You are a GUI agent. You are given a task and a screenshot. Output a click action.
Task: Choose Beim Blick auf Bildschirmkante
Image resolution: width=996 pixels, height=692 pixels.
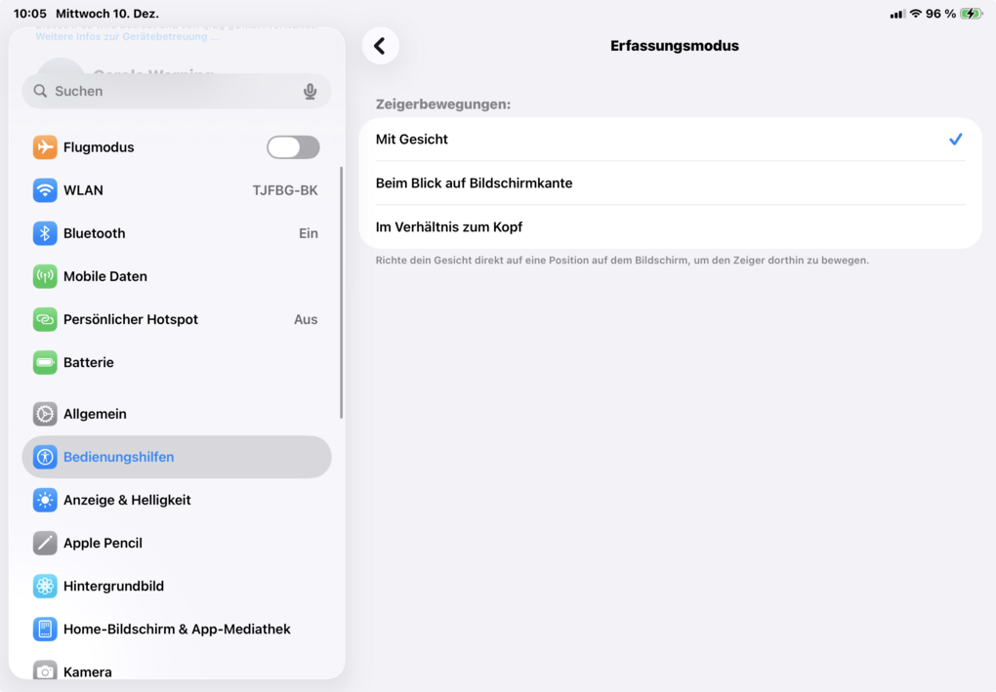[x=670, y=183]
